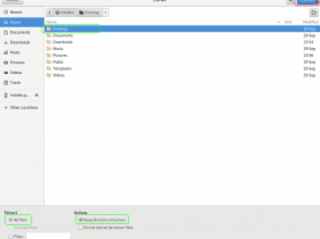Viewport: 320px width, 239px height.
Task: Click the path bar right arrow
Action: tap(106, 12)
